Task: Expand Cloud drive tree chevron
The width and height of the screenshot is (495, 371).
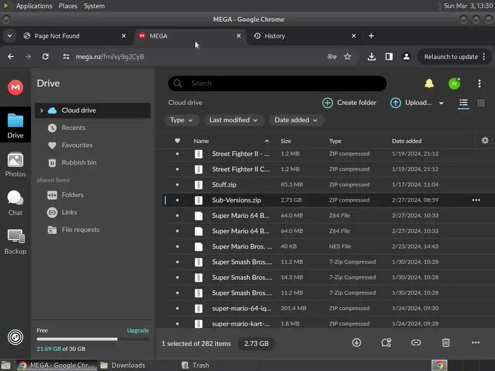Action: click(42, 111)
